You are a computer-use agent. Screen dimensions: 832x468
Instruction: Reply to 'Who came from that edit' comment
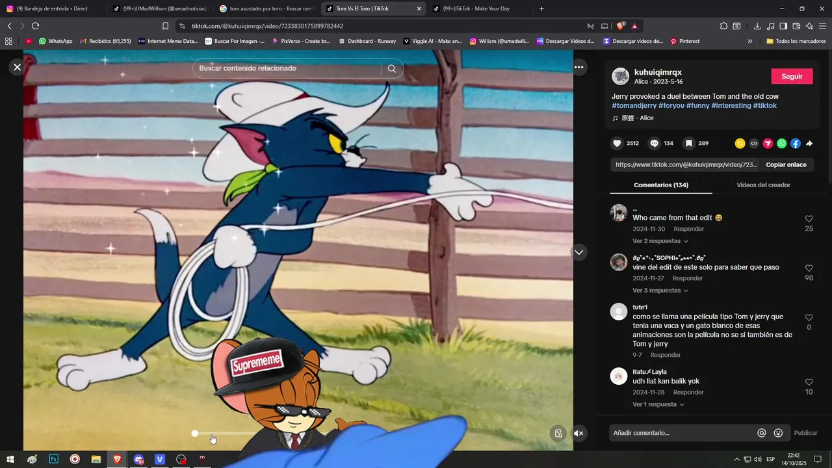pyautogui.click(x=688, y=229)
